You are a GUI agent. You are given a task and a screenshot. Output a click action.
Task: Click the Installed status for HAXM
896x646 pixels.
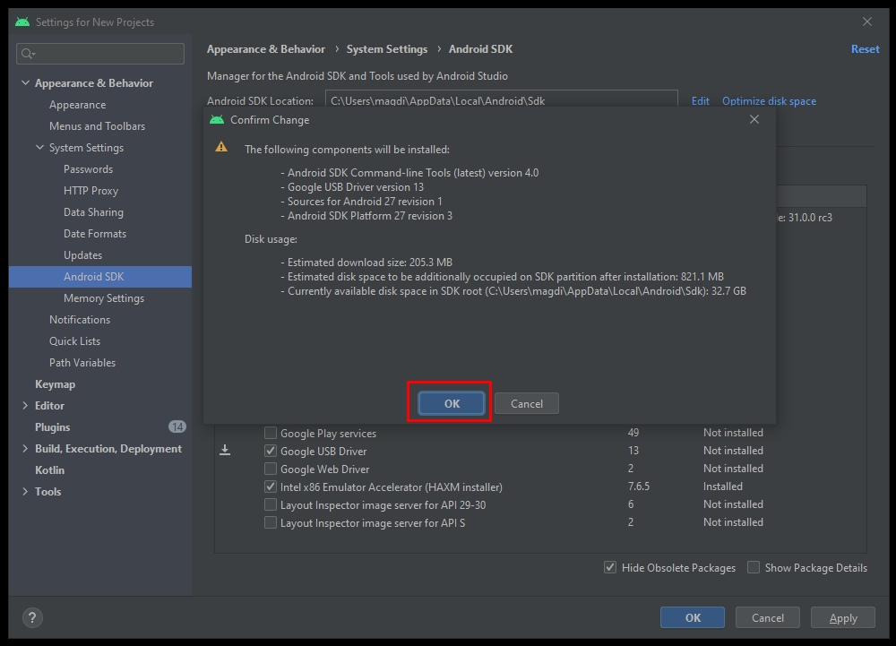(x=723, y=487)
